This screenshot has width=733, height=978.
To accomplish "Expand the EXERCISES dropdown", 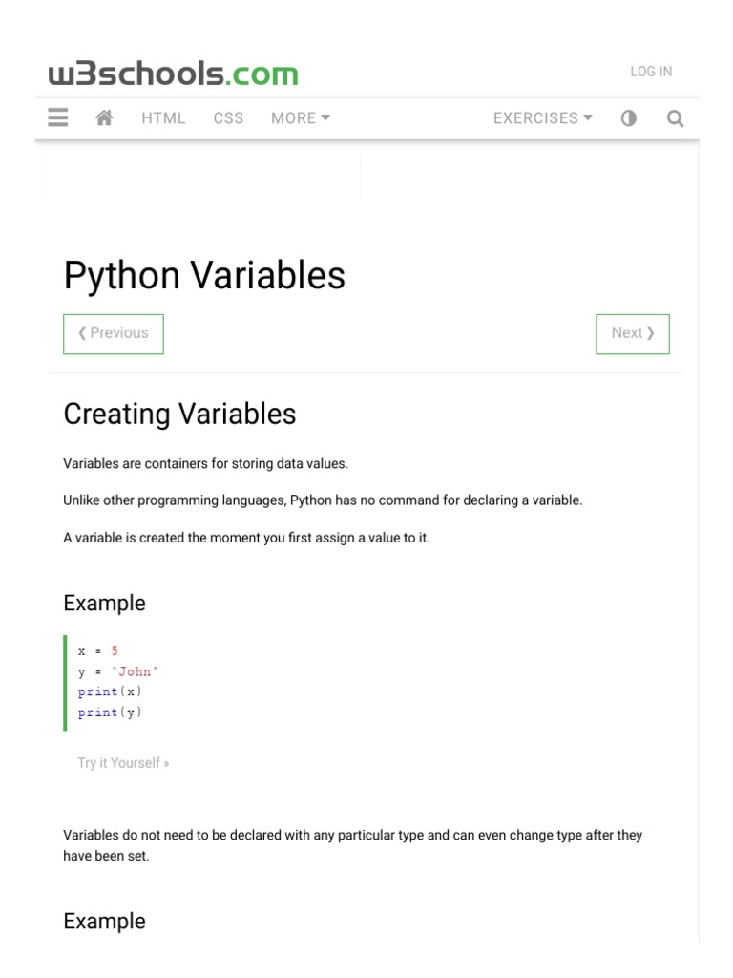I will (x=542, y=118).
